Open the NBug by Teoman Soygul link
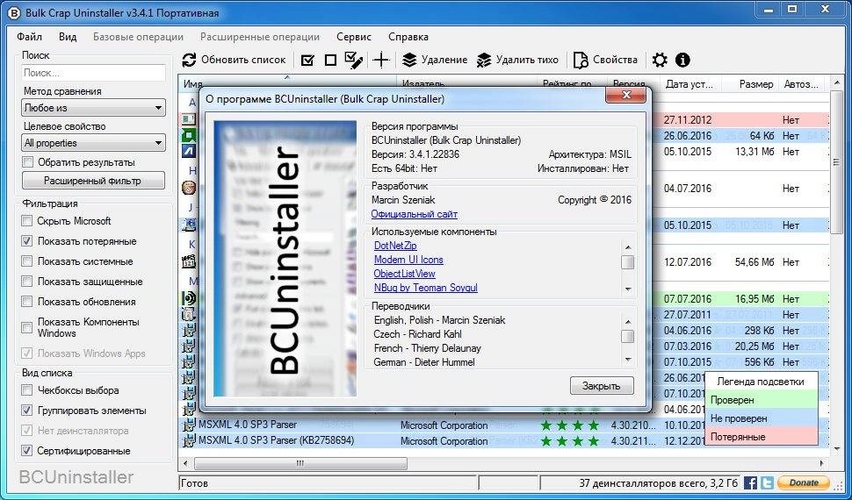Screen dimensions: 852x500 pyautogui.click(x=425, y=288)
